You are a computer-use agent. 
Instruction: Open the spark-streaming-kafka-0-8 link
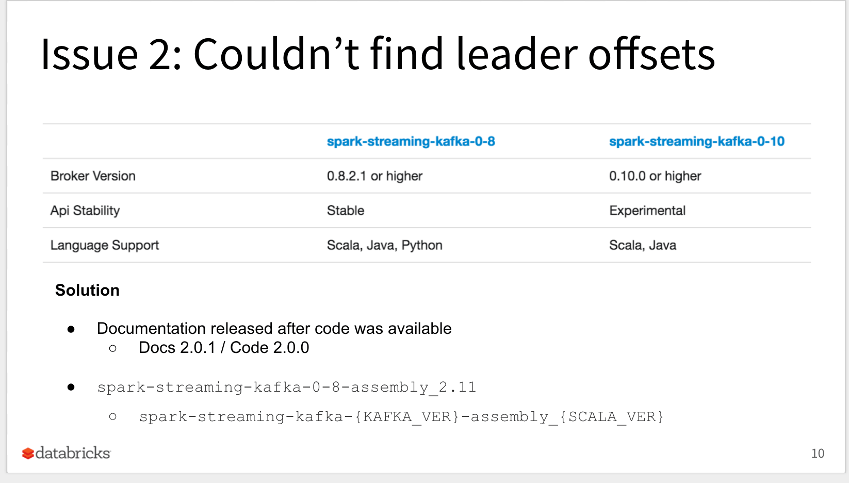tap(411, 141)
